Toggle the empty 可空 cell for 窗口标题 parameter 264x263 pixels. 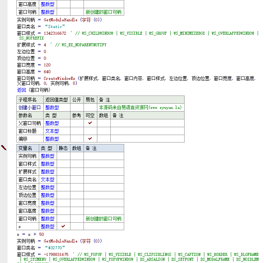[90, 131]
